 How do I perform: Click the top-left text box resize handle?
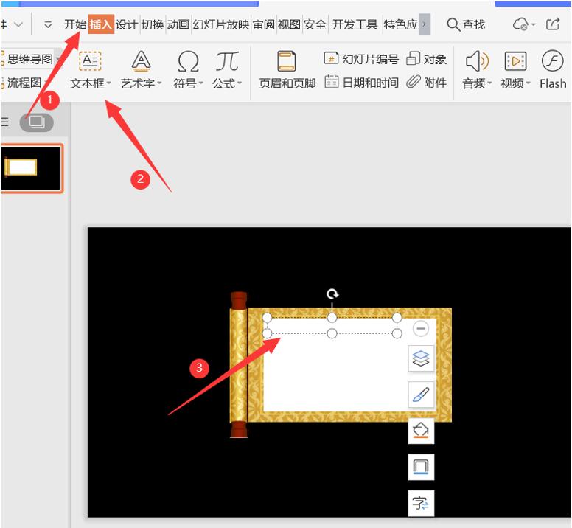coord(267,317)
